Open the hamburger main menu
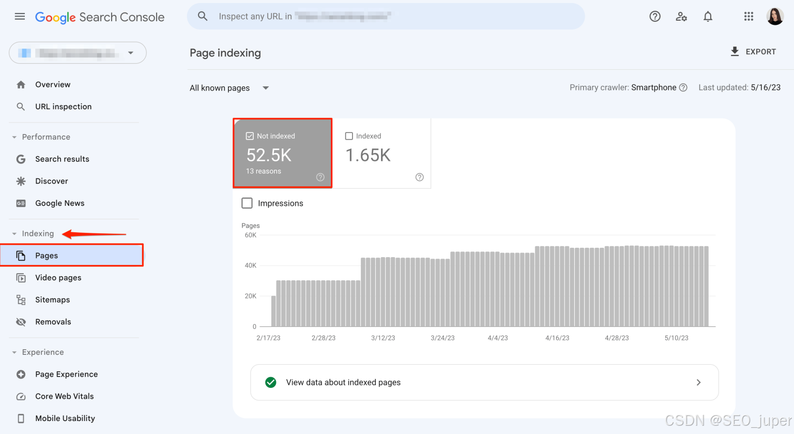The height and width of the screenshot is (434, 794). click(x=20, y=17)
